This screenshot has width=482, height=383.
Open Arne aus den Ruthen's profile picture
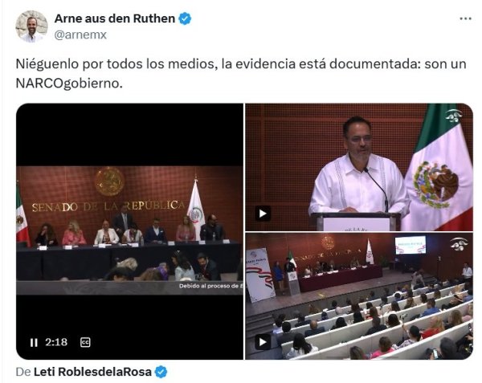[x=31, y=26]
